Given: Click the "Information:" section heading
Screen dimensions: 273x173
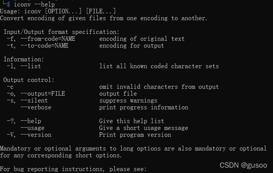Looking at the screenshot, I should click(x=24, y=59).
